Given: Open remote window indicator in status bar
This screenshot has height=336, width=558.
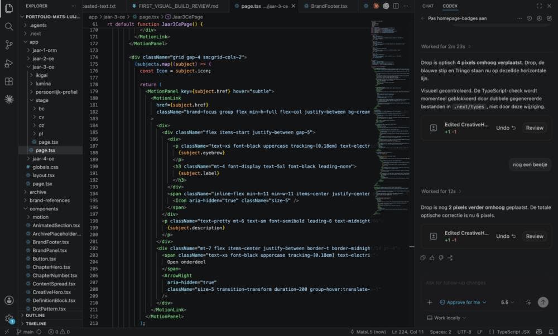Looking at the screenshot, I should tap(6, 332).
